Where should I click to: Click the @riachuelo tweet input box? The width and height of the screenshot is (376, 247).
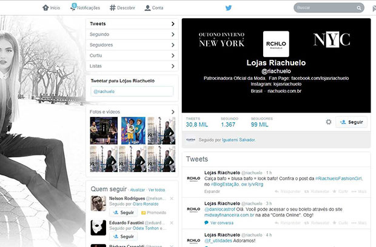132,91
